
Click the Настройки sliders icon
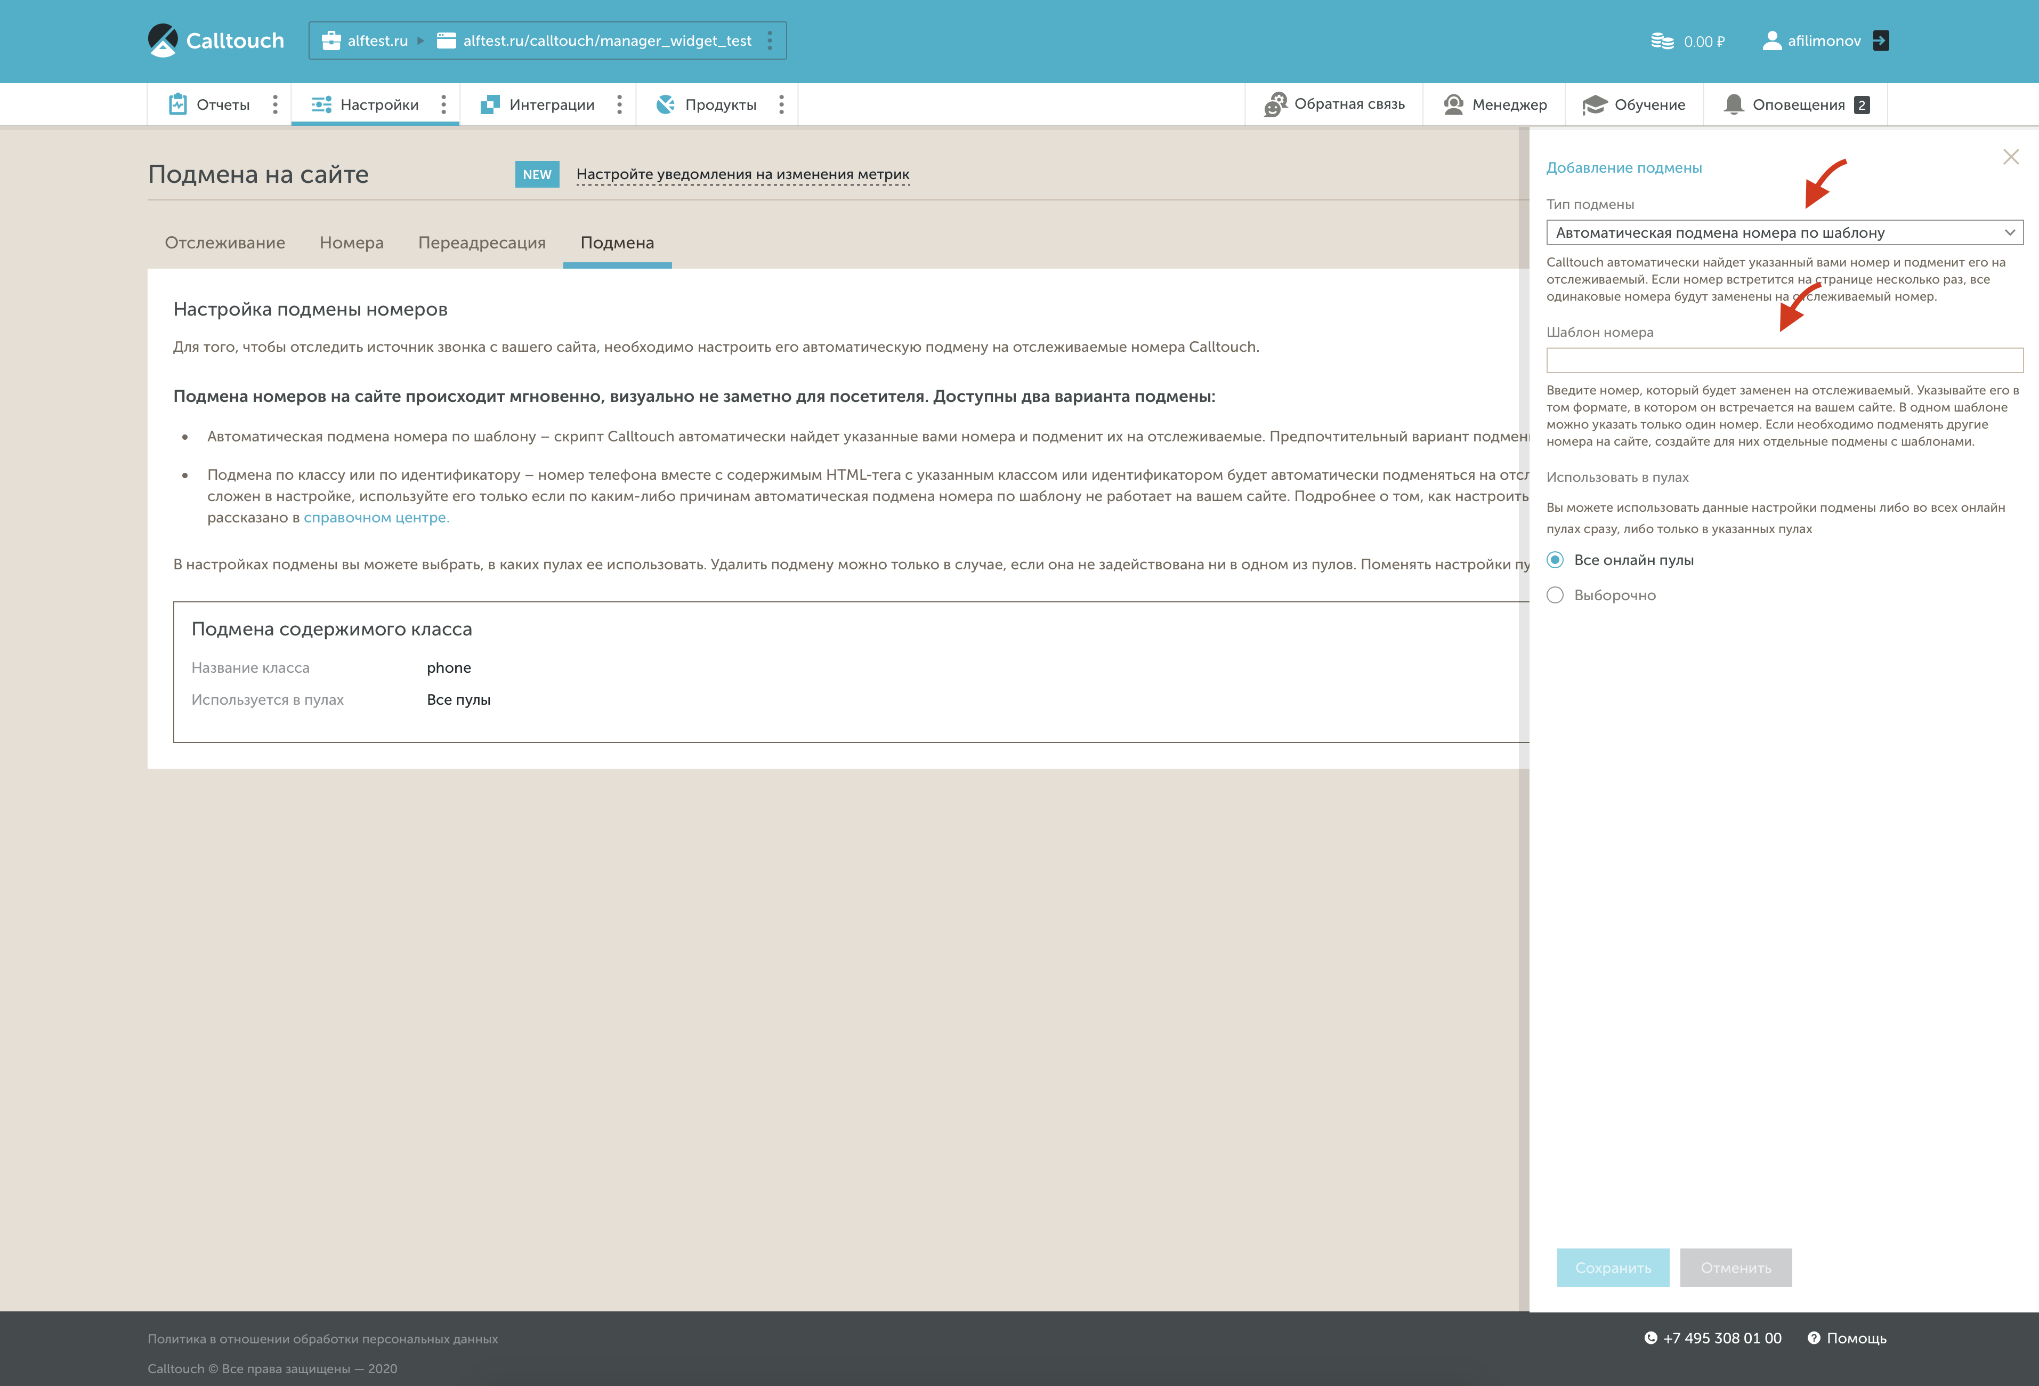322,104
